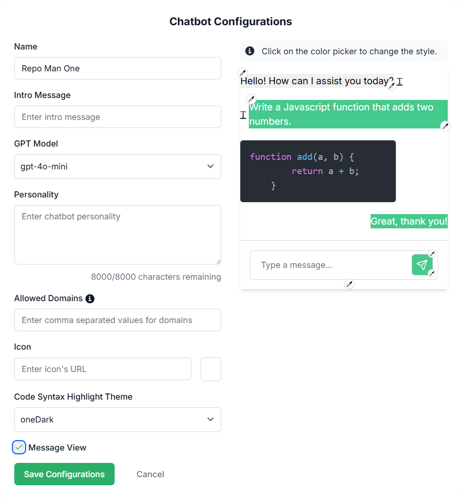Click the color picker above the send button
This screenshot has width=462, height=500.
[432, 254]
